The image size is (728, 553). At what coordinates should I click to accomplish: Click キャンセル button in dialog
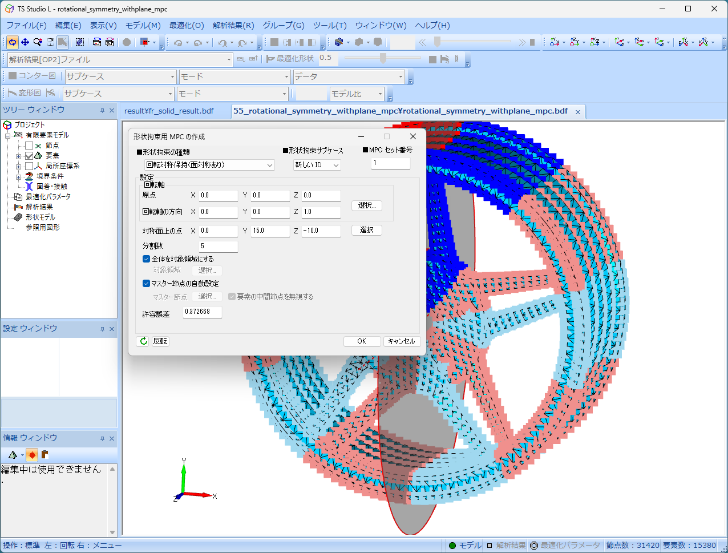[402, 341]
